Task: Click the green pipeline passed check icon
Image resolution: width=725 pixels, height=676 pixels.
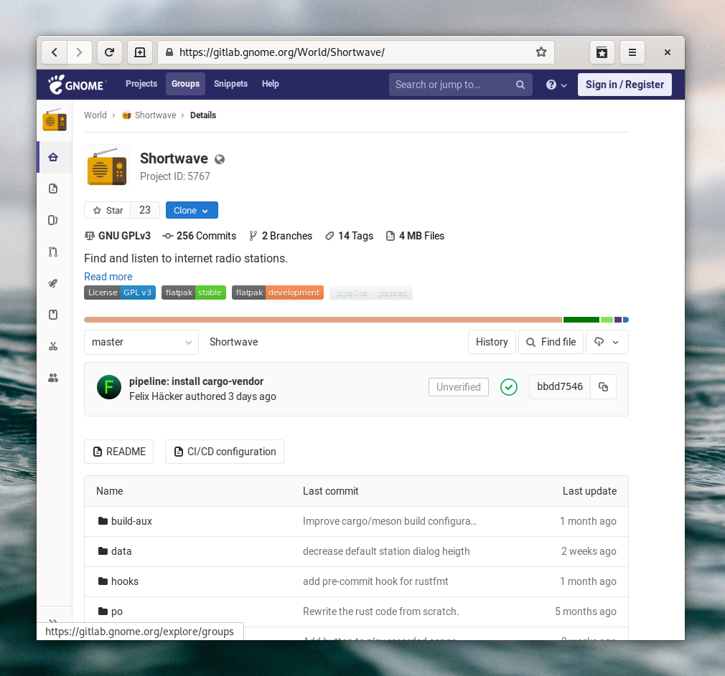Action: (509, 387)
